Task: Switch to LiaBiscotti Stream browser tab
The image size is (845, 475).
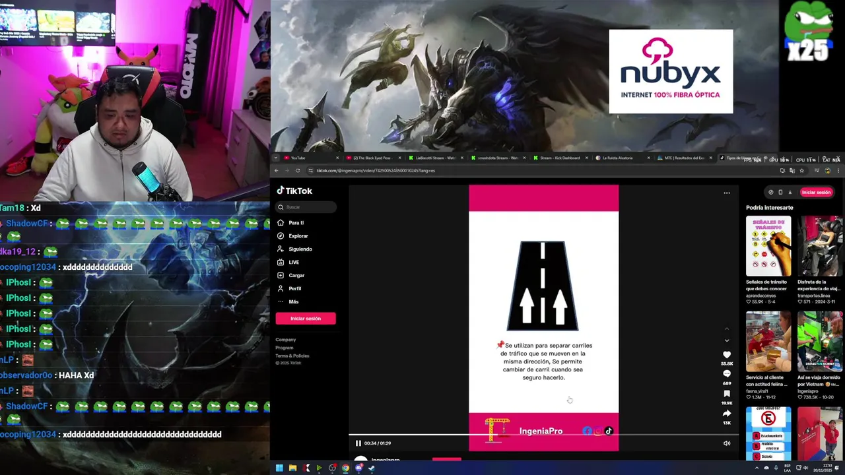Action: click(x=436, y=158)
